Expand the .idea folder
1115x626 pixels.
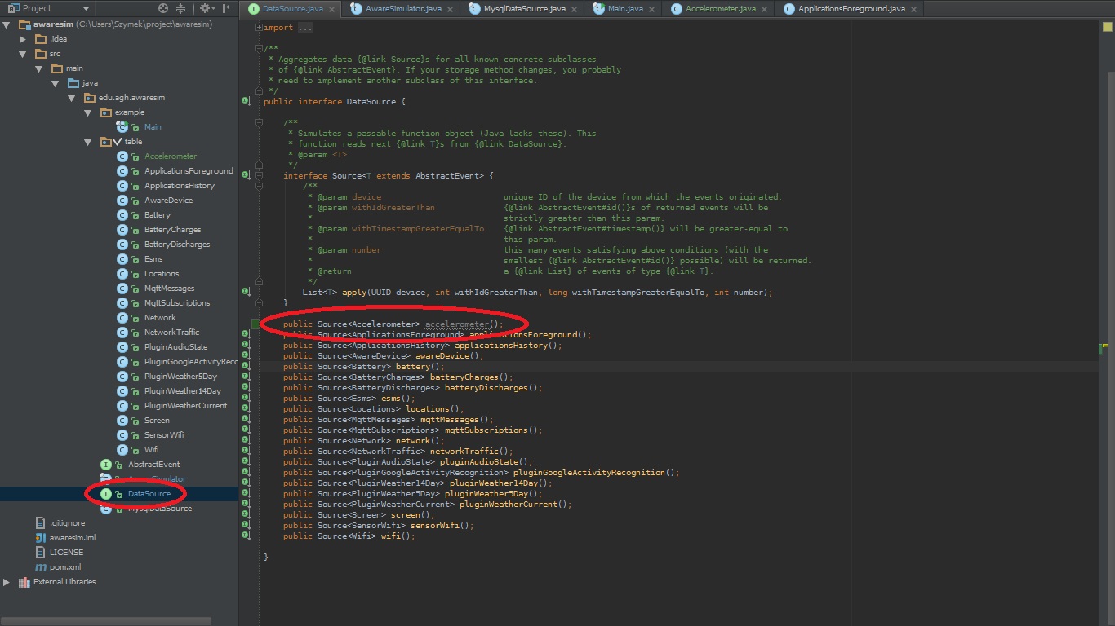[24, 39]
